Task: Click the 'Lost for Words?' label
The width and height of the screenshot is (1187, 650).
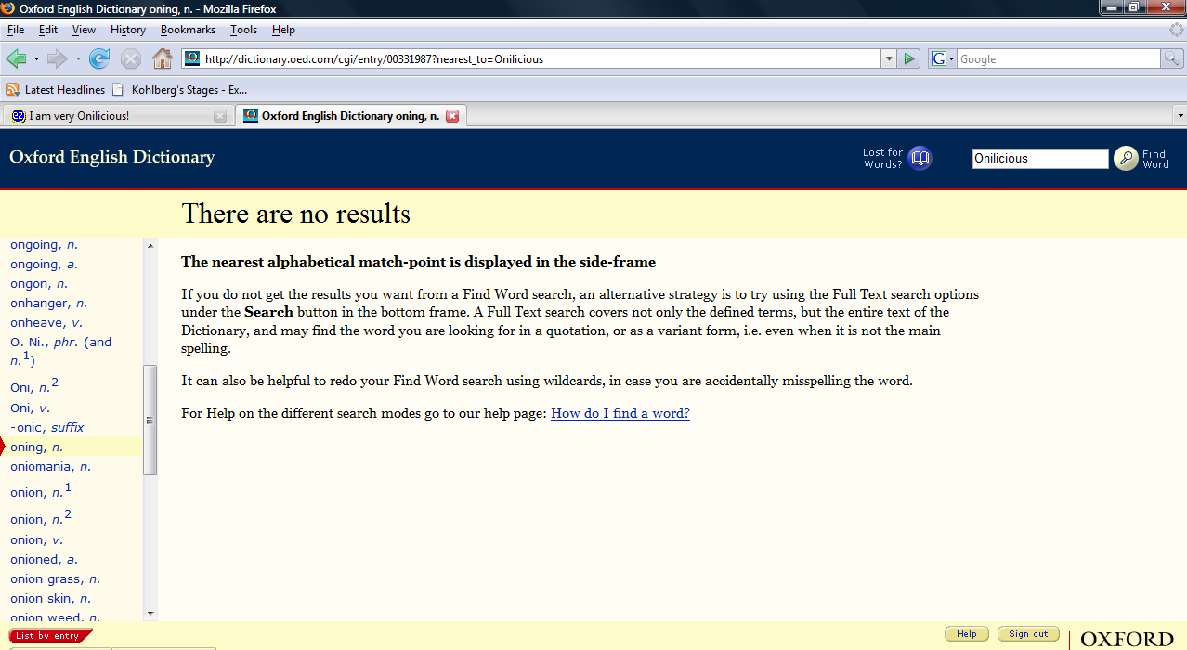Action: [x=882, y=159]
